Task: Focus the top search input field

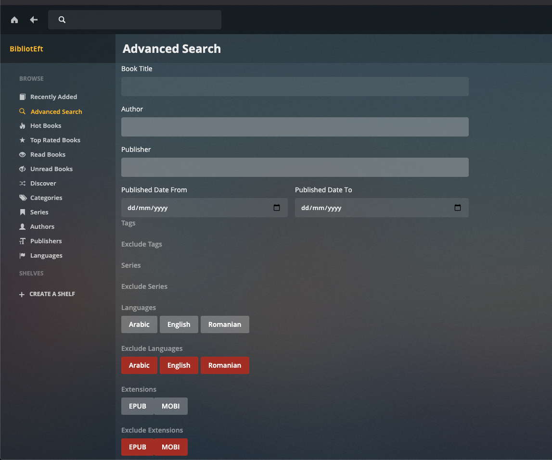Action: click(135, 20)
